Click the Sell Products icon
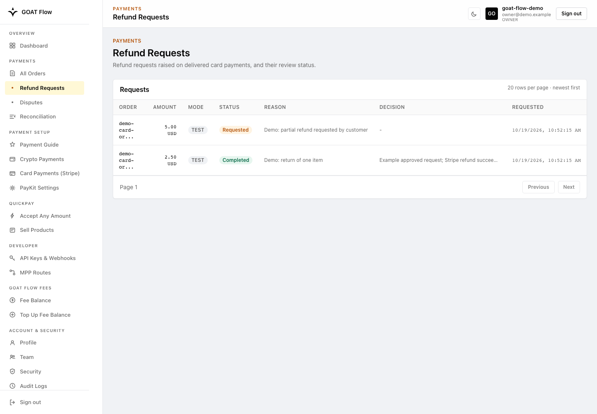 (x=12, y=230)
